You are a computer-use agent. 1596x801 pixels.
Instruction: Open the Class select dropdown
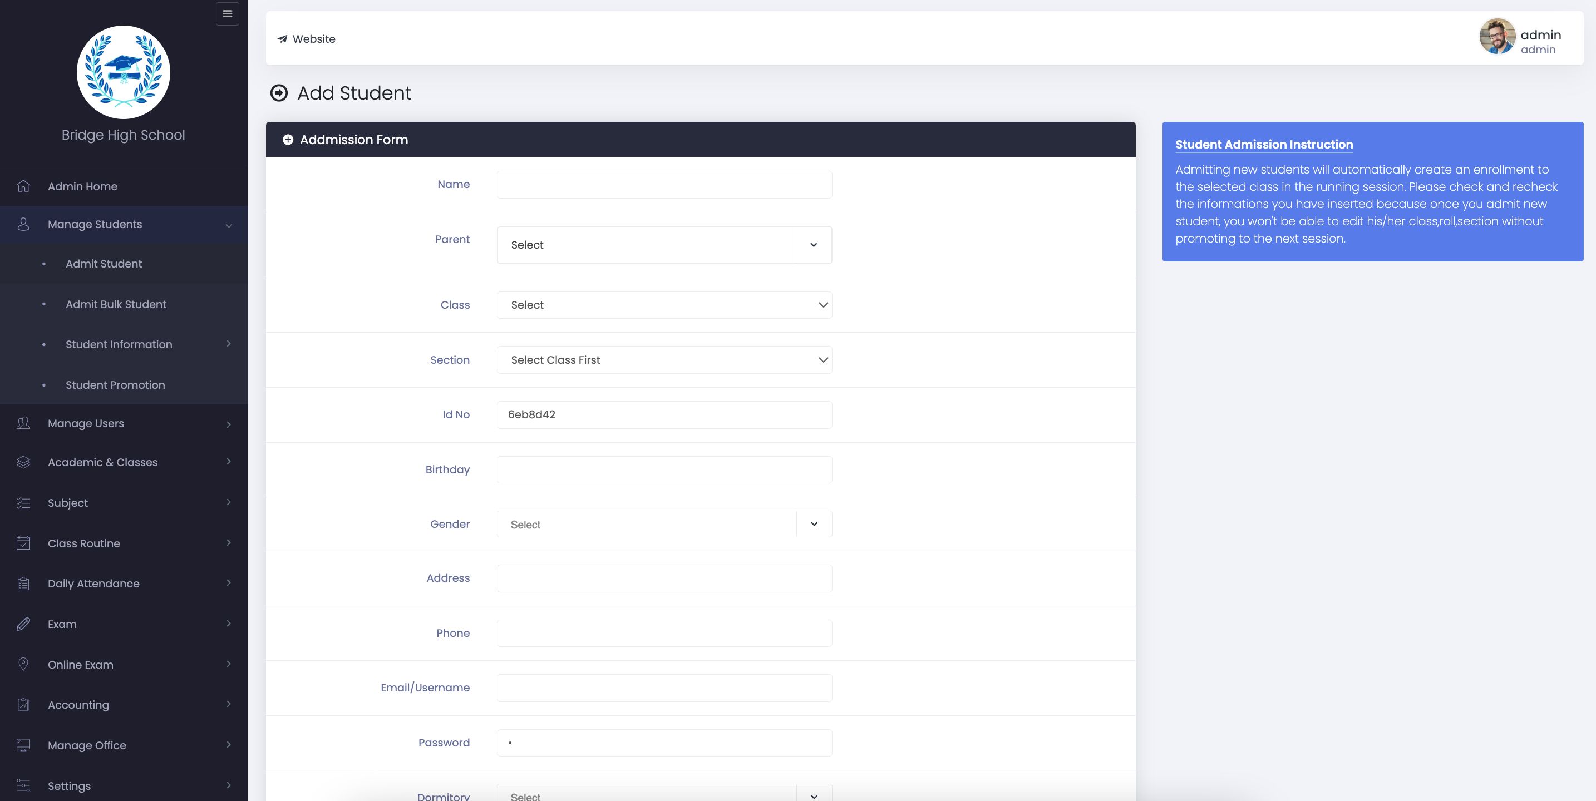click(x=663, y=305)
